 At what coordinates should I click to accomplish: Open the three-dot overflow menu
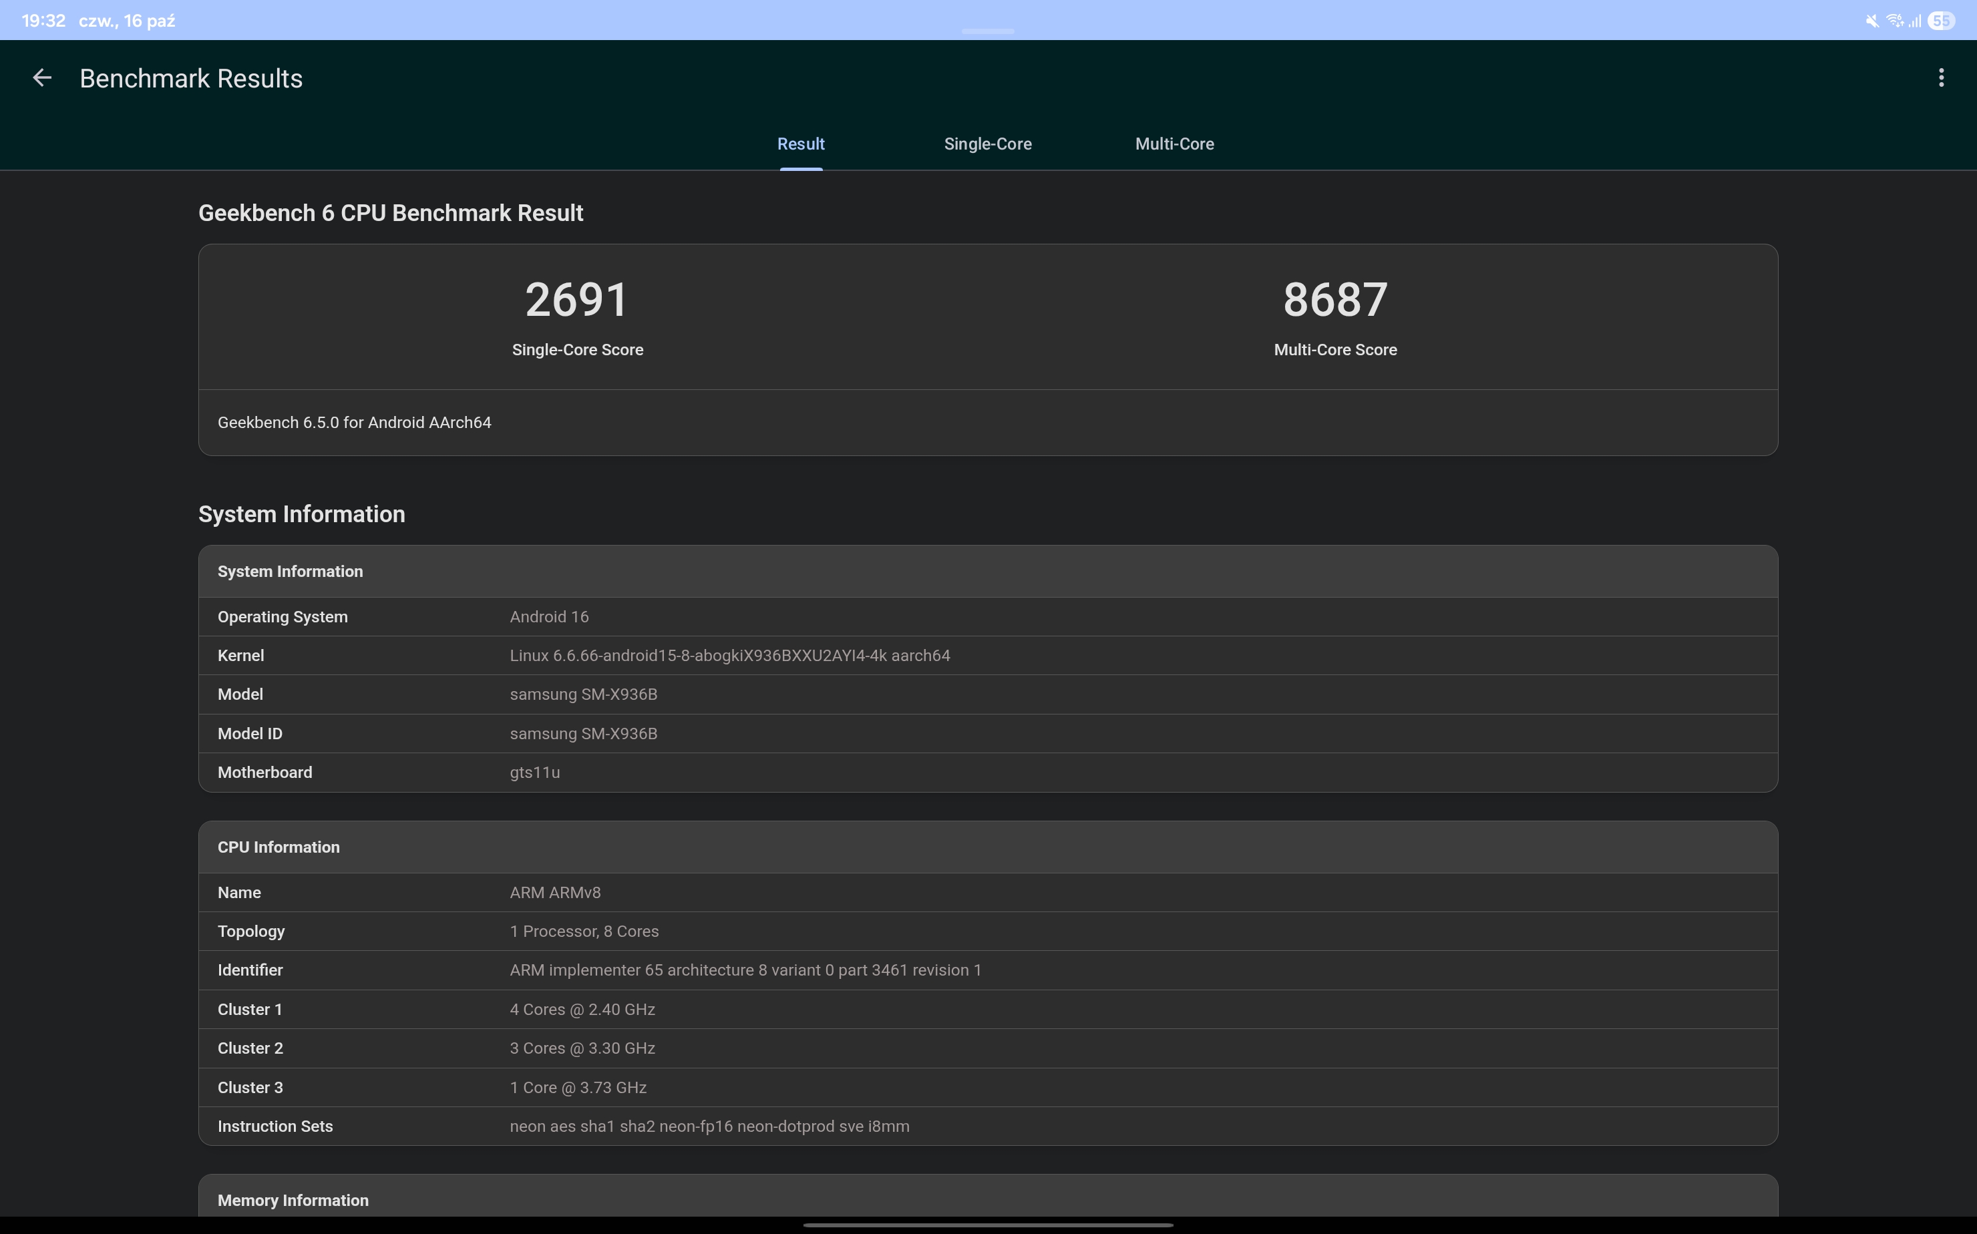coord(1940,78)
